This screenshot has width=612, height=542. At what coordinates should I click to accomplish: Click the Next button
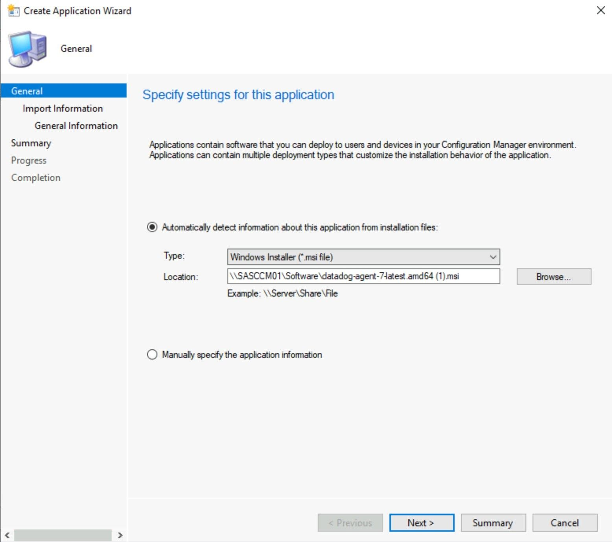click(x=422, y=523)
